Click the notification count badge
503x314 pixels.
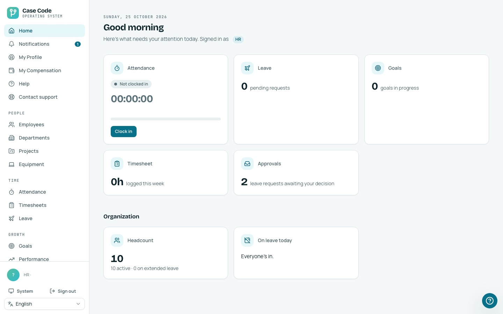coord(78,44)
